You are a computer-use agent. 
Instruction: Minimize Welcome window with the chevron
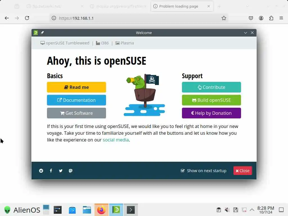(x=245, y=33)
